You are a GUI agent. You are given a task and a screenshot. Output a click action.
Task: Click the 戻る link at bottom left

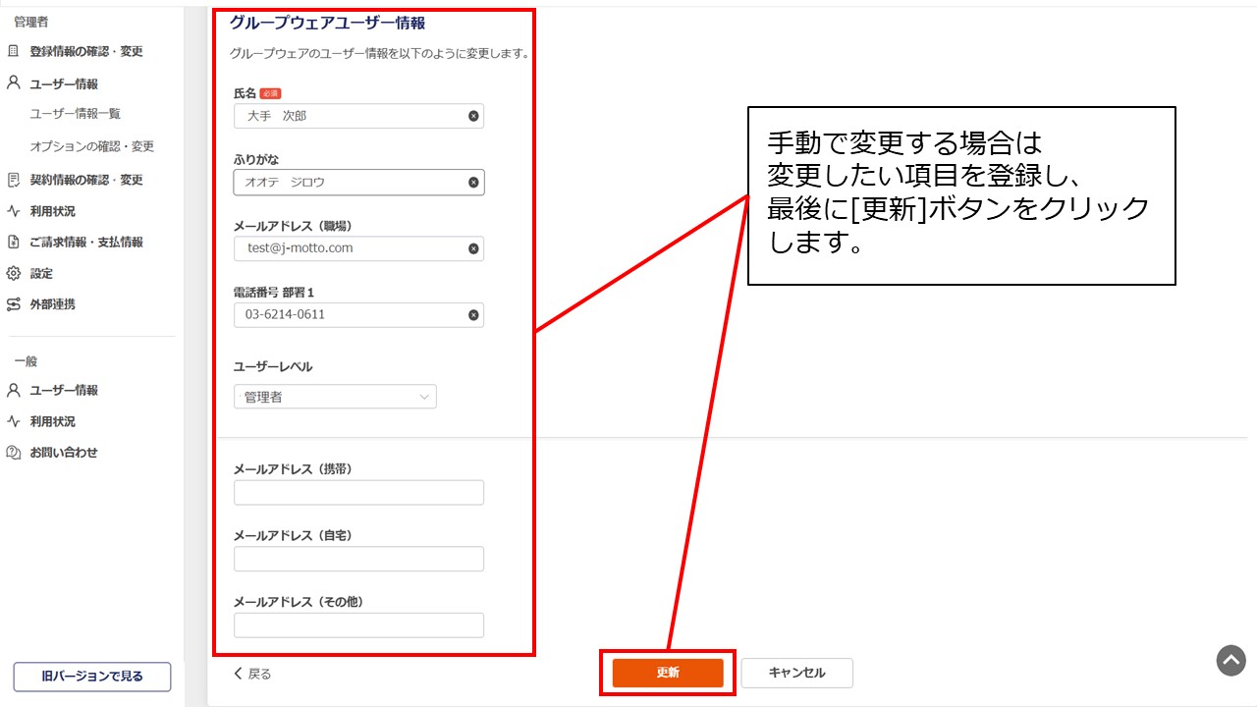[250, 674]
